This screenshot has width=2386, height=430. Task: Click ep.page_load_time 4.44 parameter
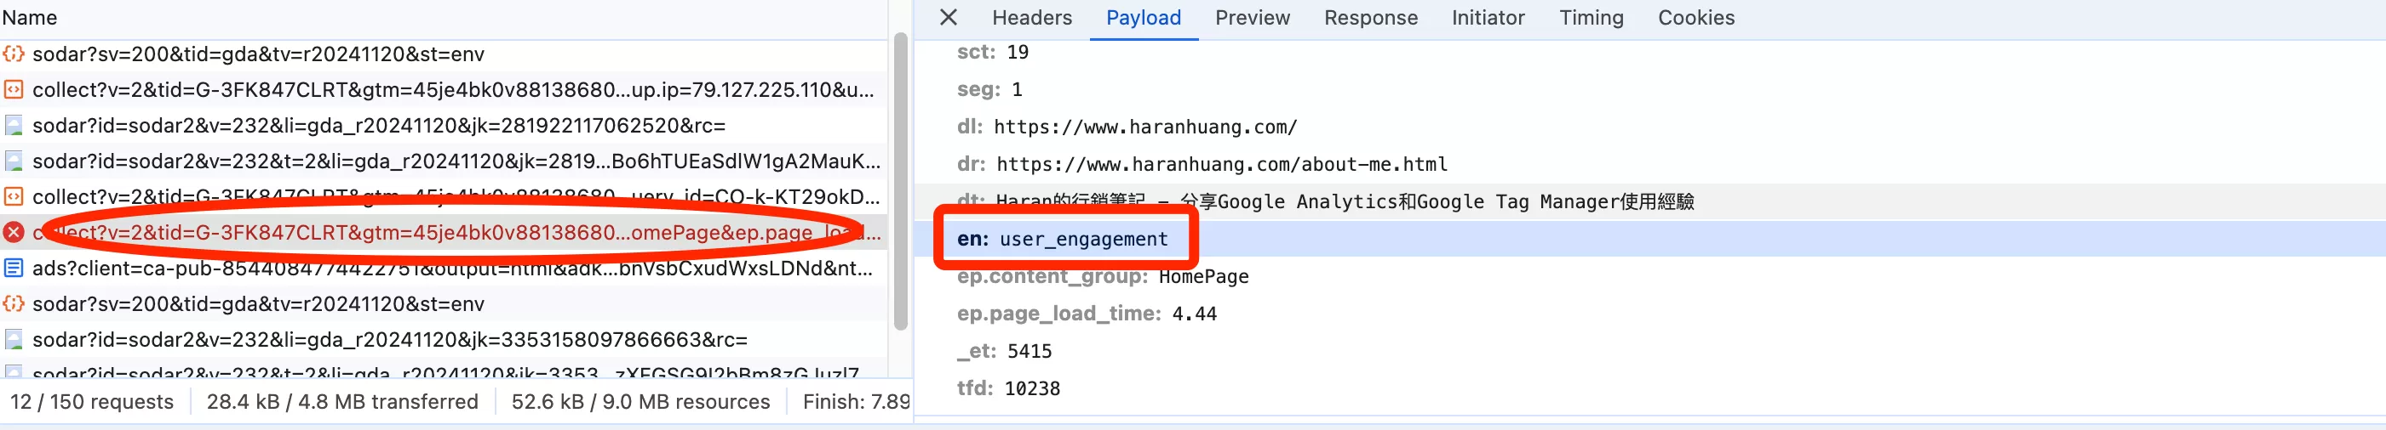[1087, 314]
